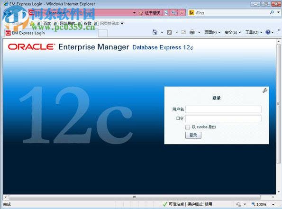Open the 工具(O) menu
The height and width of the screenshot is (209, 282).
point(254,32)
